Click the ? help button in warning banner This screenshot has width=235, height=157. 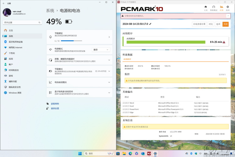point(228,16)
